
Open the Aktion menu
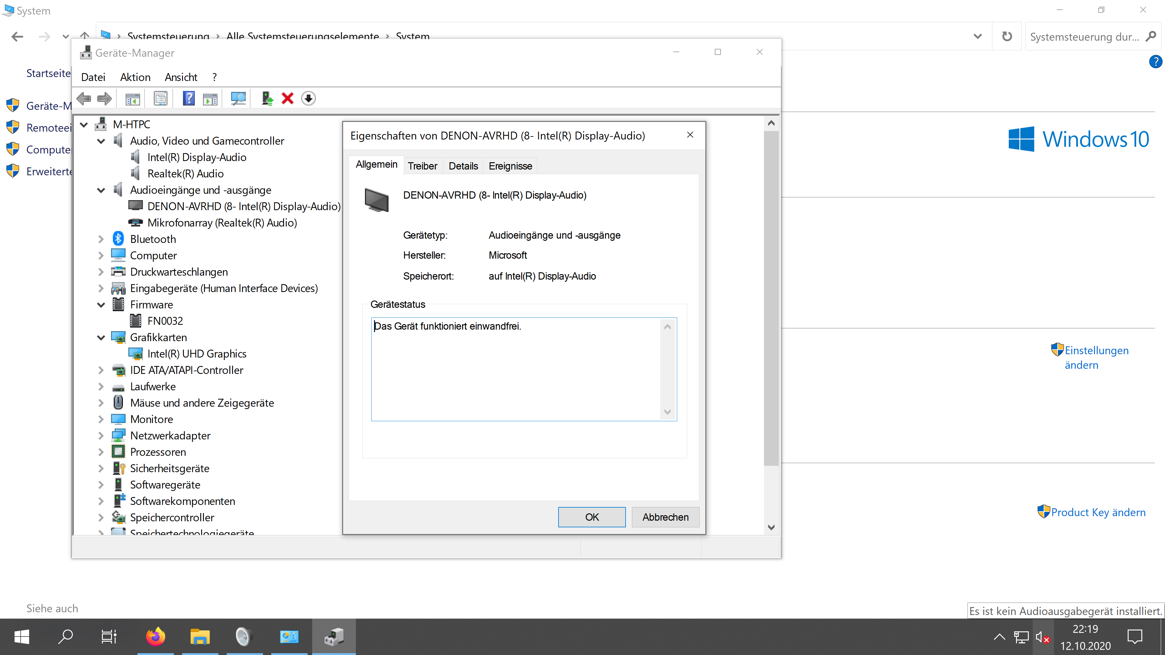135,77
